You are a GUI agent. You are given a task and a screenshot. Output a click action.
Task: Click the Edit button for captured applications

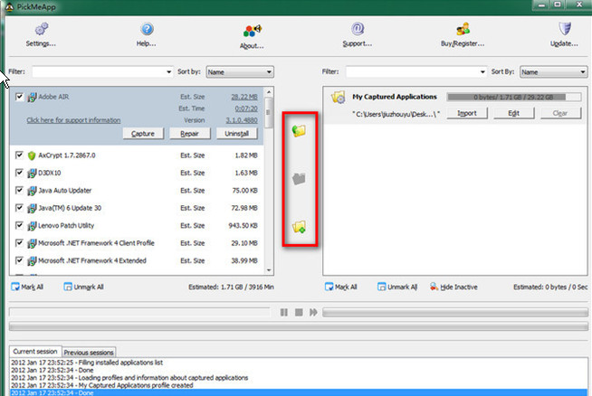tap(514, 113)
